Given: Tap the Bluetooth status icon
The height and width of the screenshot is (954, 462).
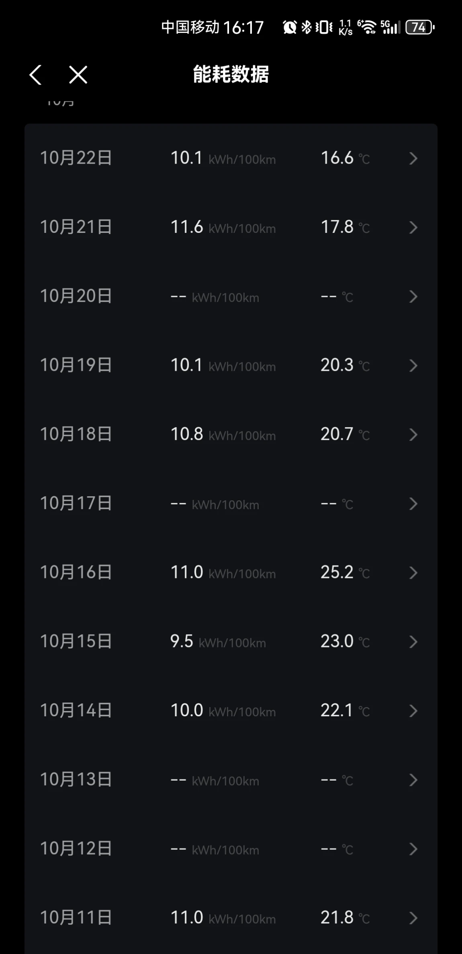Looking at the screenshot, I should [x=307, y=27].
